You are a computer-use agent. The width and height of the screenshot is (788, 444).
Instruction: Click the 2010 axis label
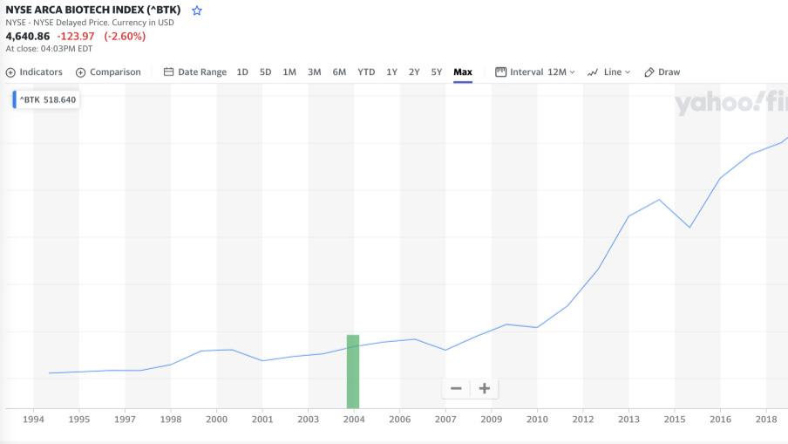(537, 420)
